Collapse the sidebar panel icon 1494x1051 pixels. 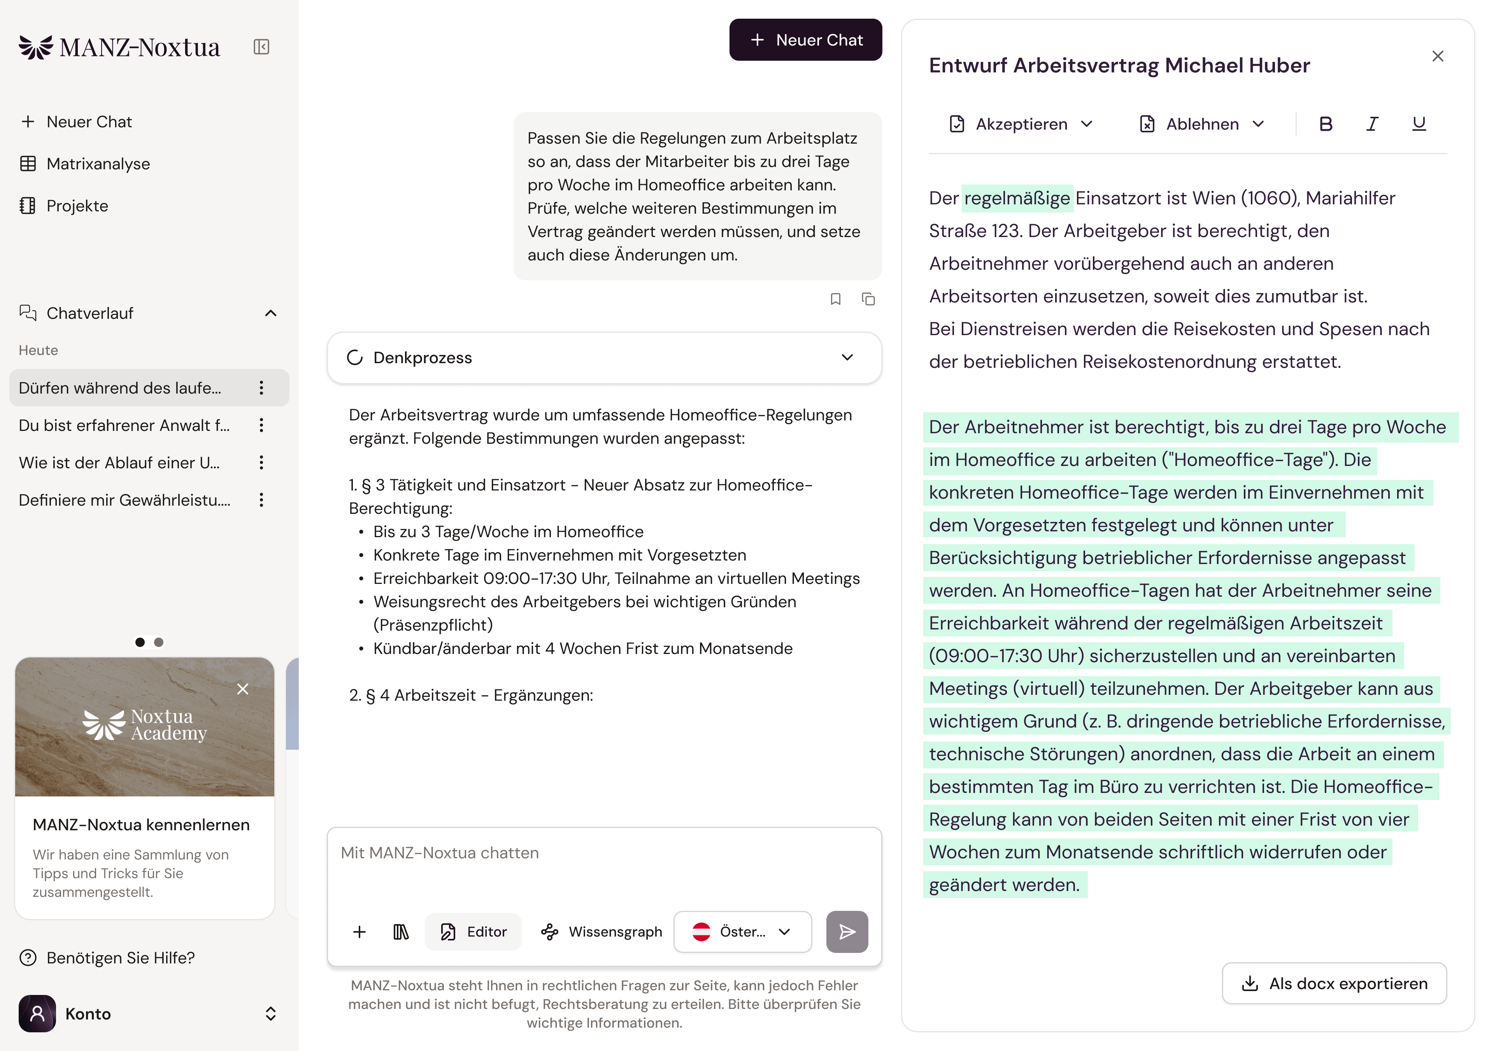261,47
